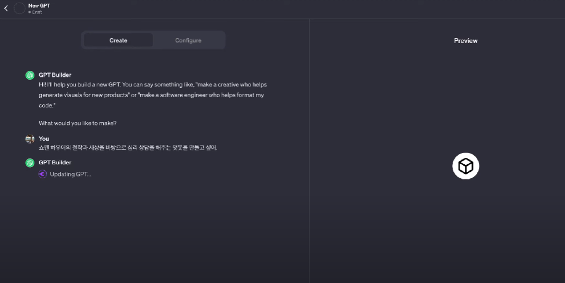Click the GPT Builder avatar above Updating GPT
Image resolution: width=565 pixels, height=283 pixels.
point(30,163)
